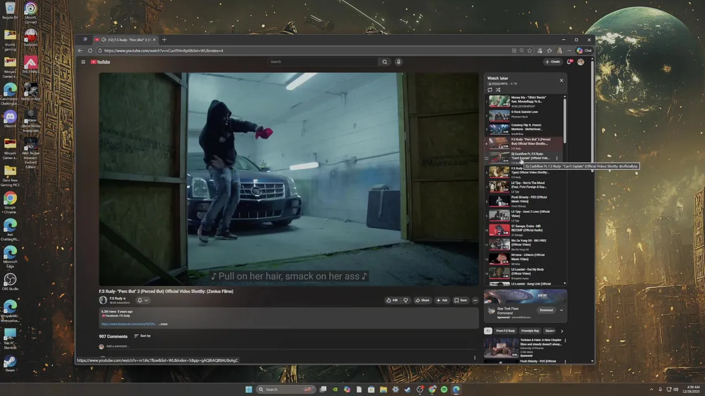Open YouTube notifications bell
This screenshot has width=705, height=396.
pyautogui.click(x=570, y=62)
